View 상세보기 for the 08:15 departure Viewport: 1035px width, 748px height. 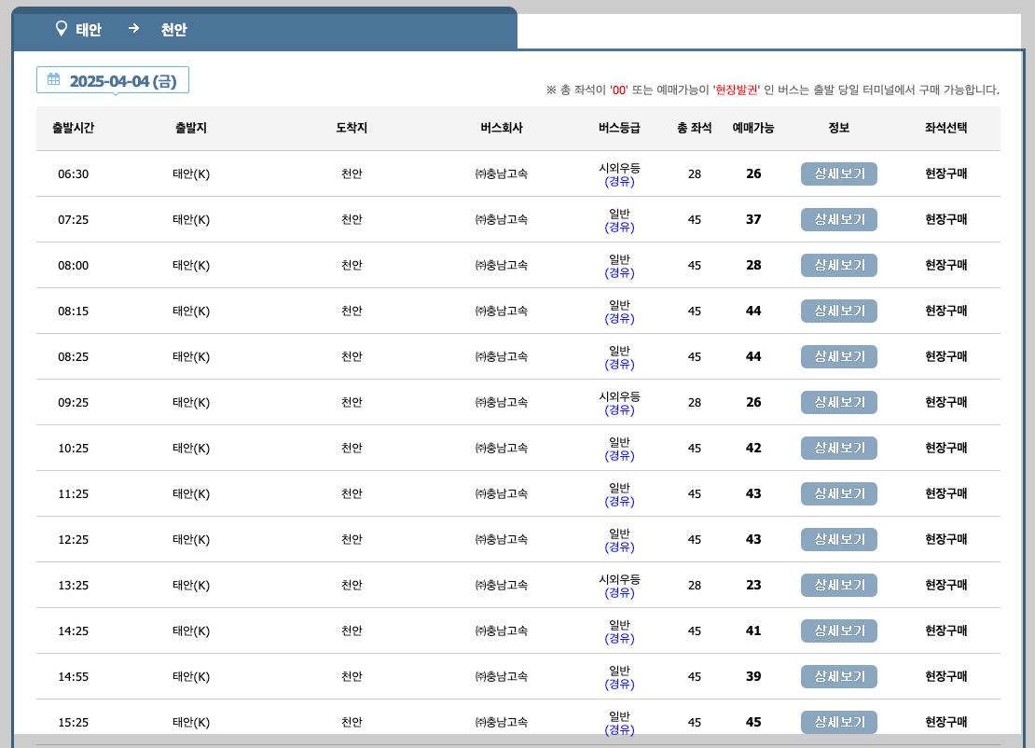pos(839,311)
